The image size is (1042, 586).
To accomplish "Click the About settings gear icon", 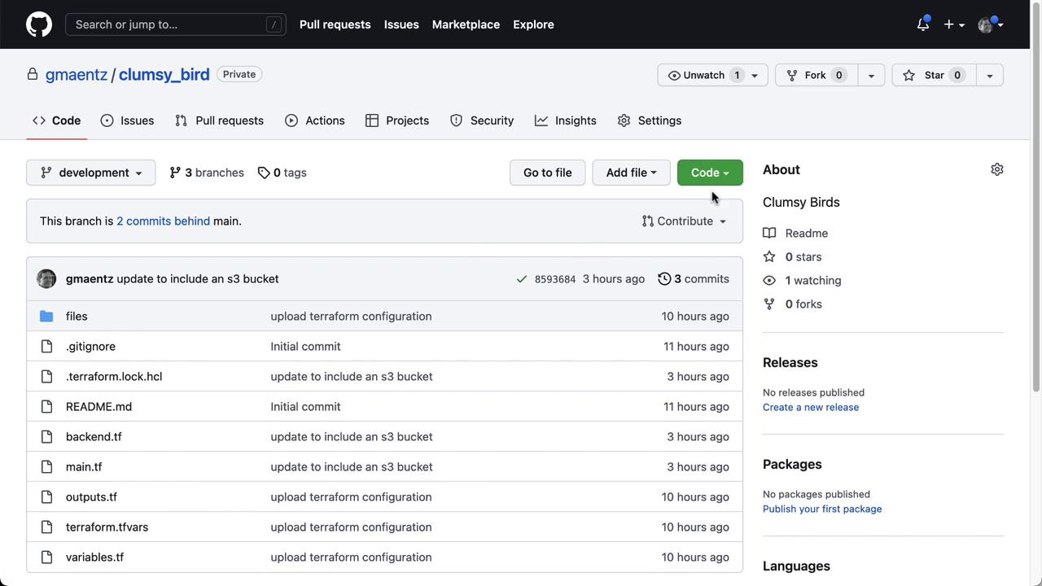I will coord(996,169).
